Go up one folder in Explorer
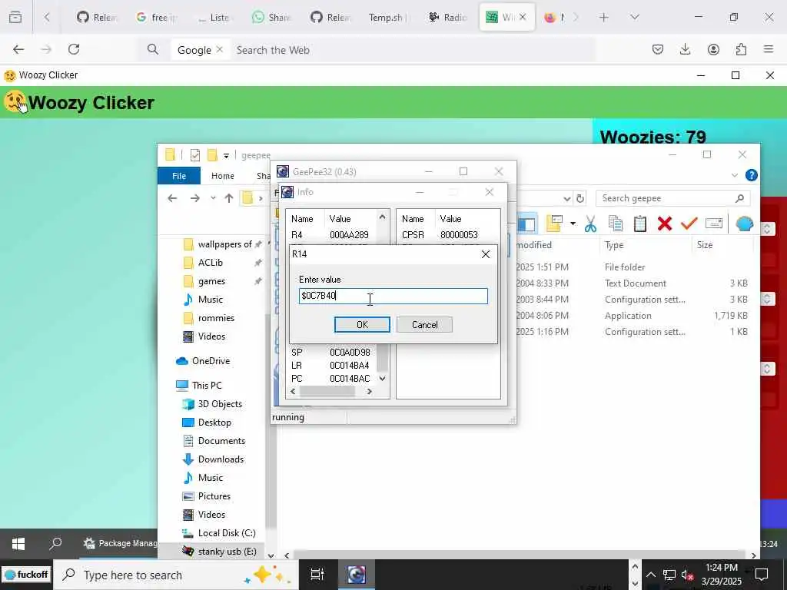Image resolution: width=787 pixels, height=590 pixels. [x=229, y=198]
